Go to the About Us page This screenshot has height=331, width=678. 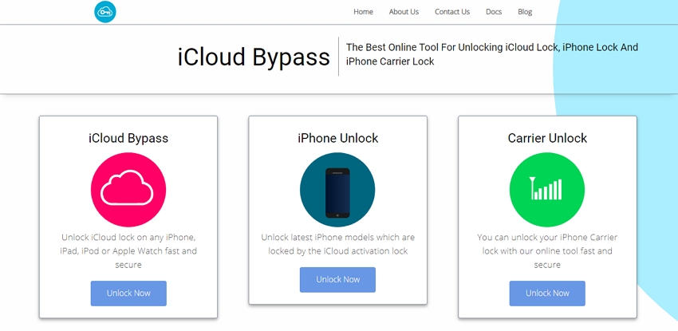404,12
